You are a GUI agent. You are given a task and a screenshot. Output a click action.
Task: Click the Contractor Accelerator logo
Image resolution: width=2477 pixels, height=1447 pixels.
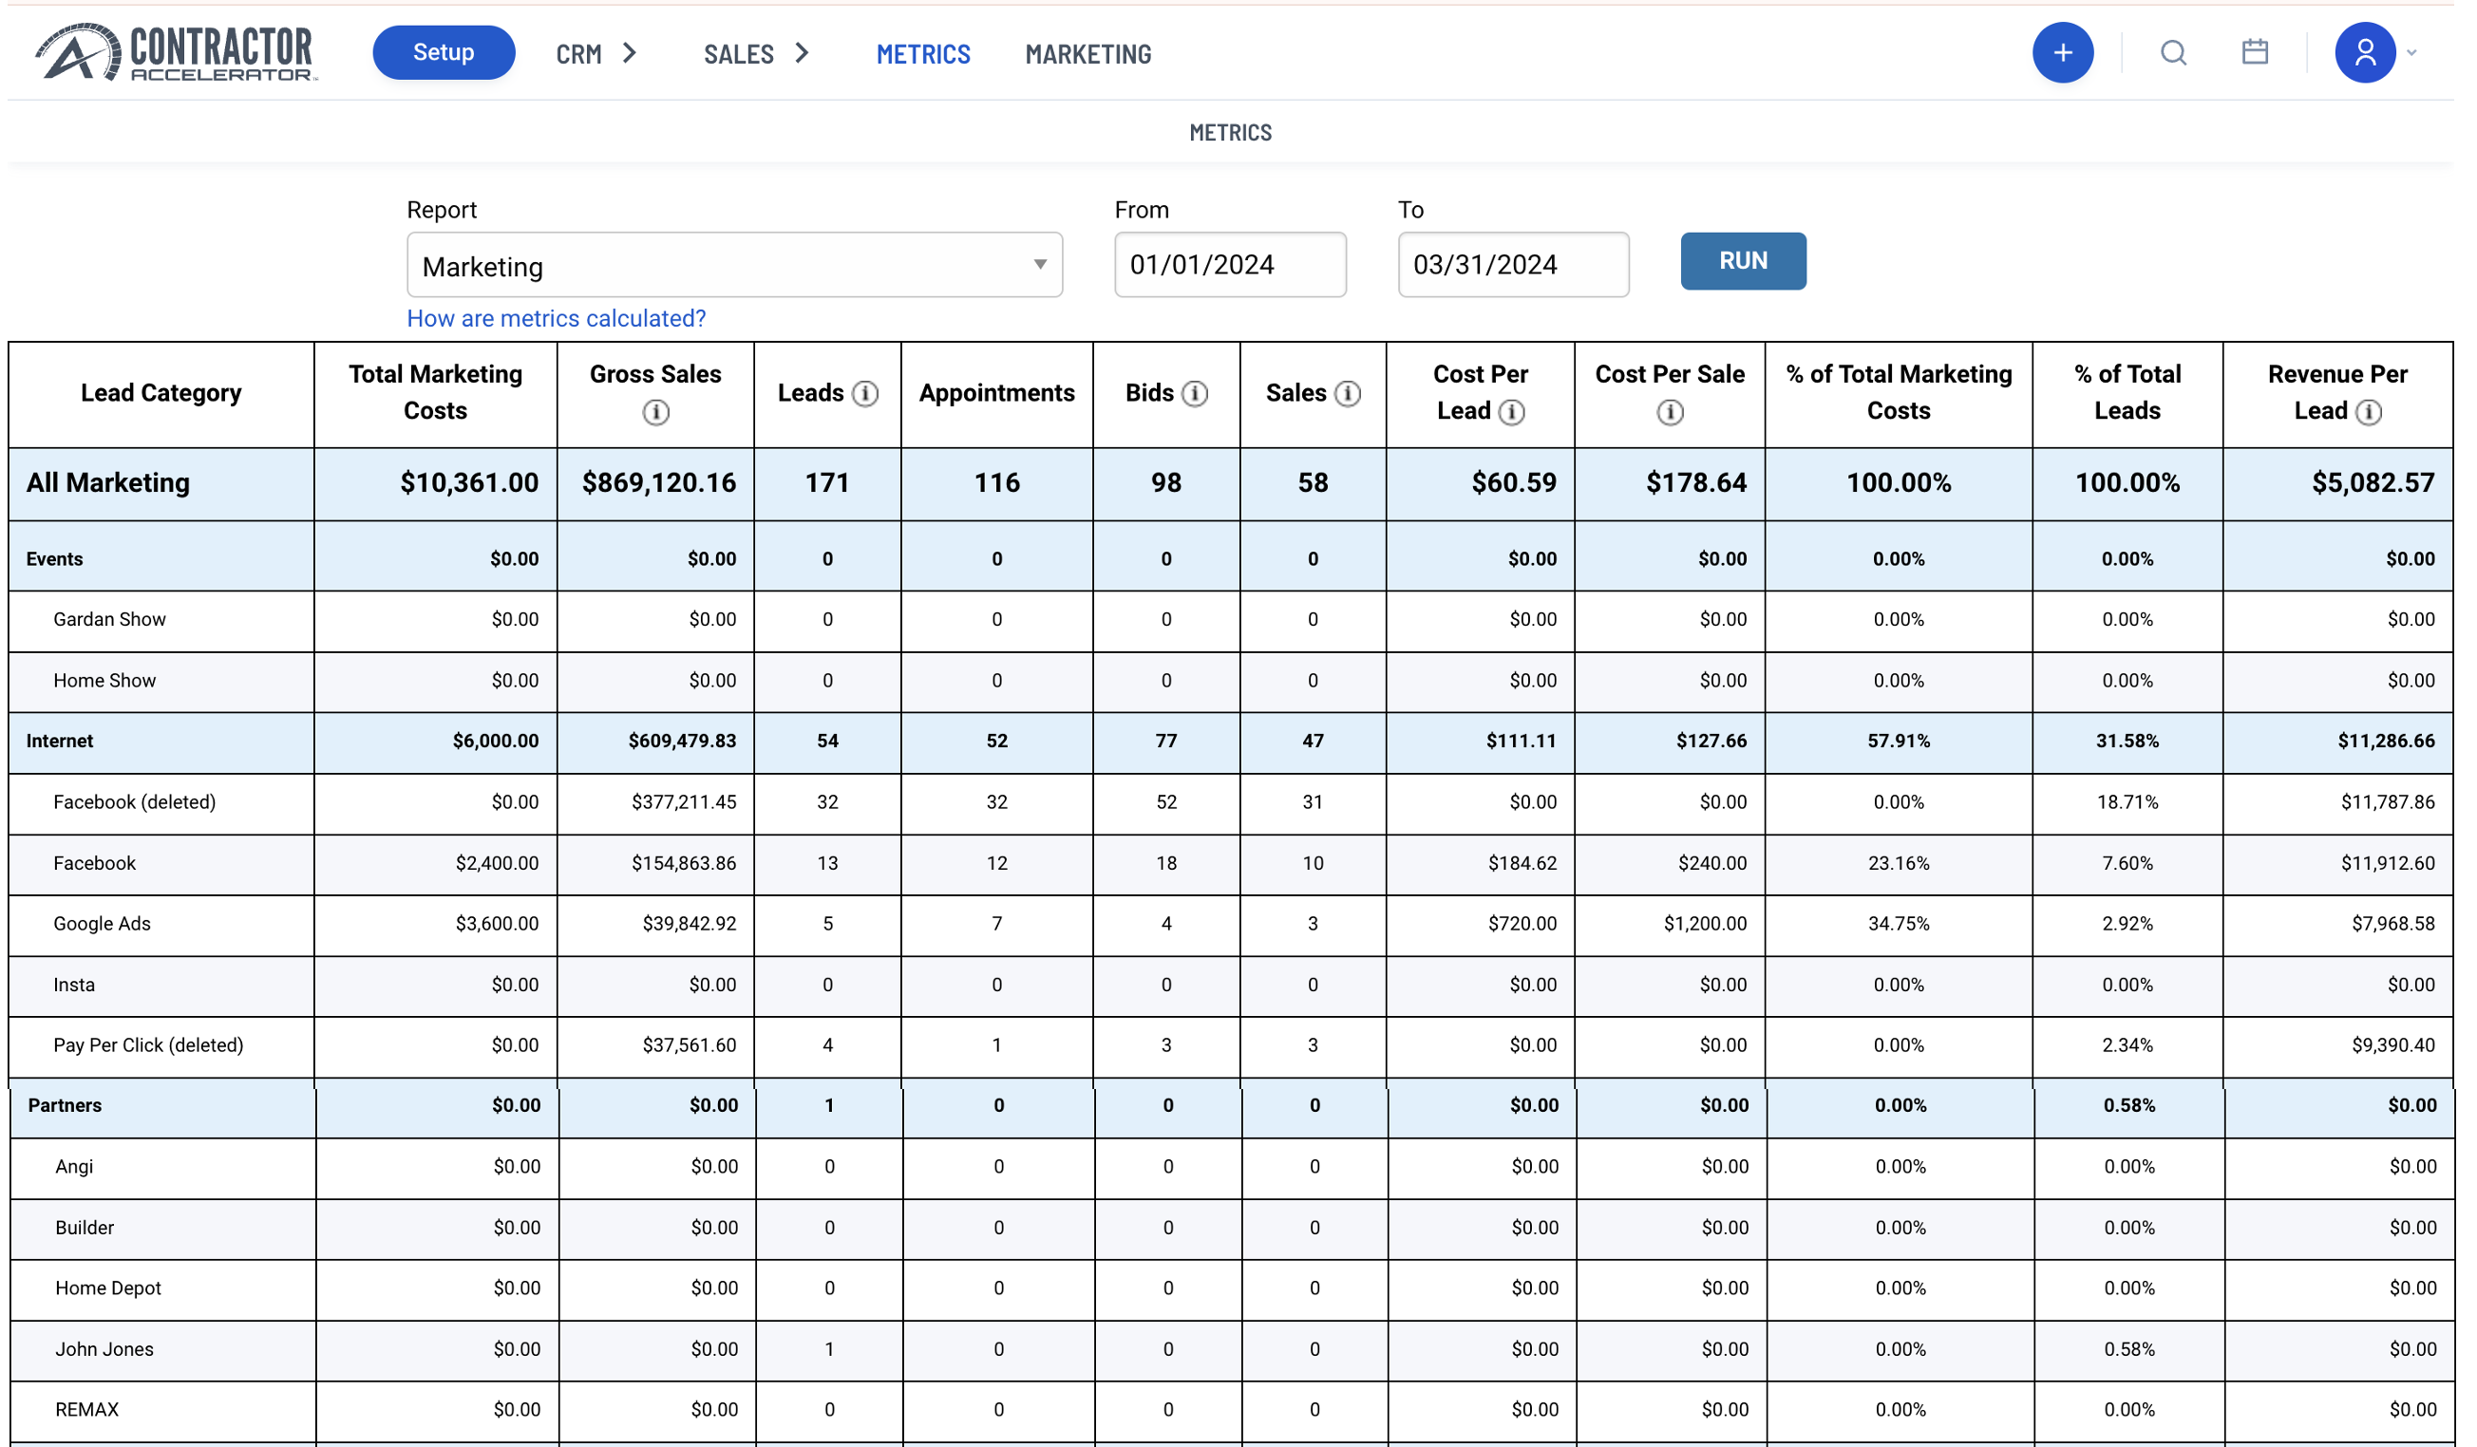[177, 52]
